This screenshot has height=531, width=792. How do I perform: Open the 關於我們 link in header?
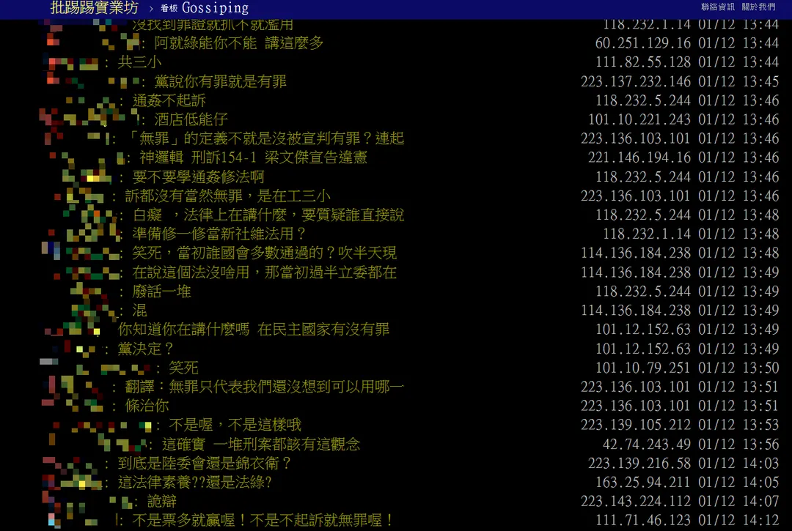coord(758,7)
